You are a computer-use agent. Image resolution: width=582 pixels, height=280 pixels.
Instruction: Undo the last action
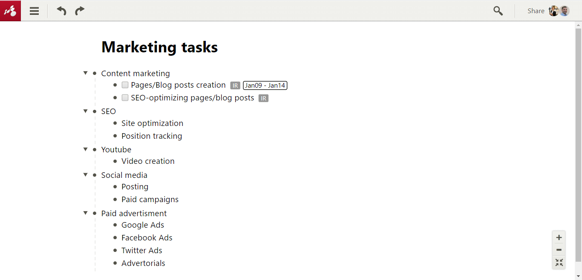click(x=62, y=11)
